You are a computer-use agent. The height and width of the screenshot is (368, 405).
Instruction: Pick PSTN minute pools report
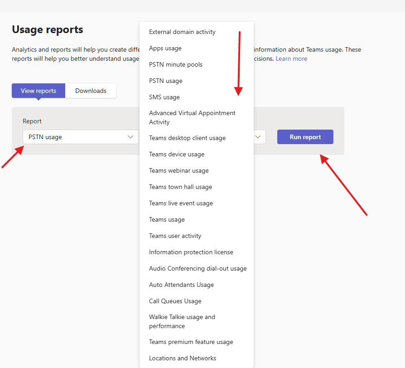click(x=176, y=65)
